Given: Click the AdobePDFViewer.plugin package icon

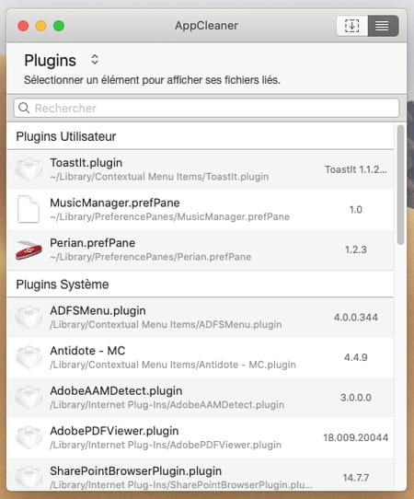Looking at the screenshot, I should [29, 437].
